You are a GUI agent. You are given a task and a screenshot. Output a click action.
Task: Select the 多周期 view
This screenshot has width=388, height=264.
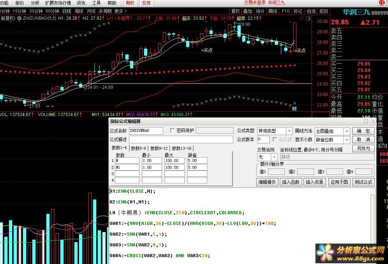pos(105,11)
